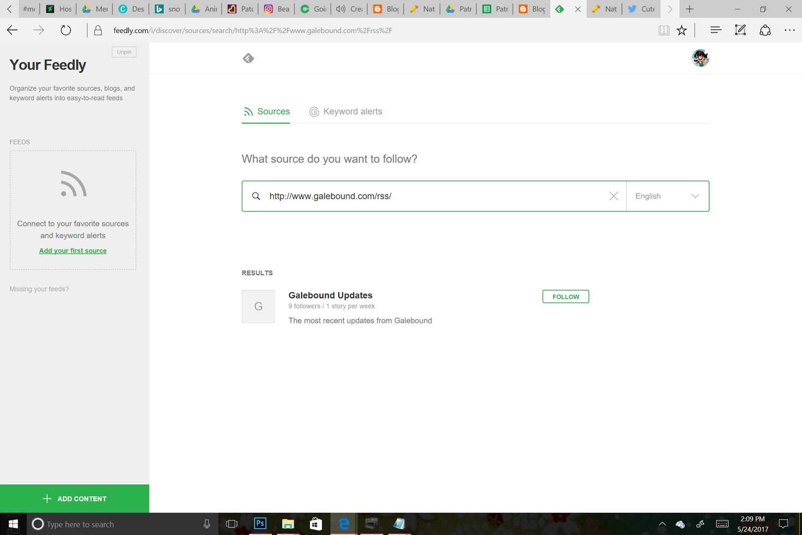Open File Explorer from taskbar
Viewport: 802px width, 535px height.
(288, 524)
